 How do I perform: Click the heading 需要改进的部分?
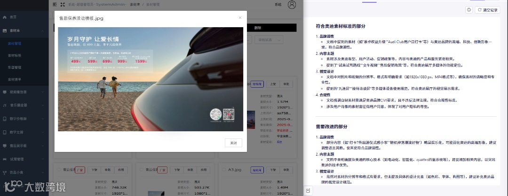[x=332, y=127]
